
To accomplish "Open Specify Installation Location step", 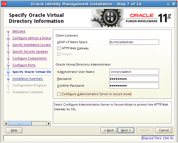I will 31,45.
